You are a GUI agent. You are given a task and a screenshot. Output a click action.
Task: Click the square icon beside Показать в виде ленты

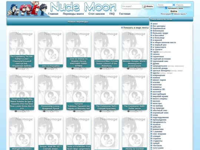pos(122,28)
